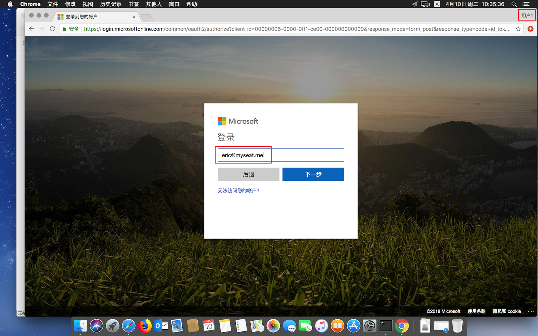Open FaceTime from the Dock
The image size is (538, 336).
point(305,326)
